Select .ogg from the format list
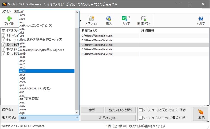Viewport: 210px width, 129px height. [x=47, y=78]
